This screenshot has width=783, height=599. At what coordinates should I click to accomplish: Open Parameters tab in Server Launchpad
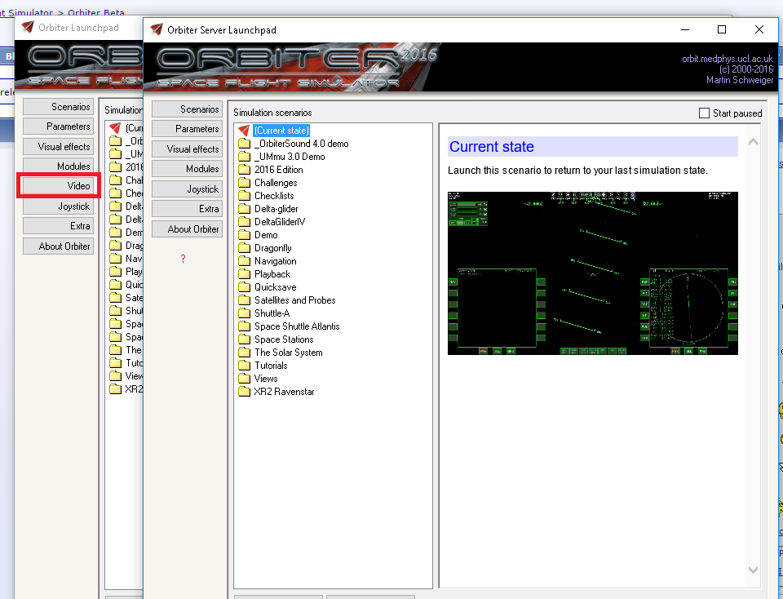[188, 129]
